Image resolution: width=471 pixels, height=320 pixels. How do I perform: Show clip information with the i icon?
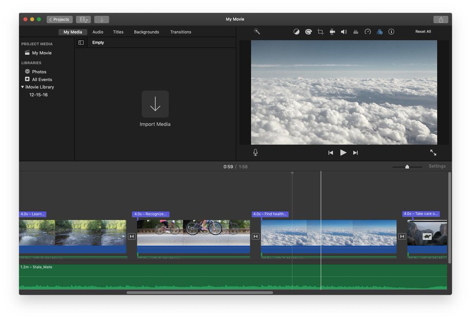[x=391, y=32]
